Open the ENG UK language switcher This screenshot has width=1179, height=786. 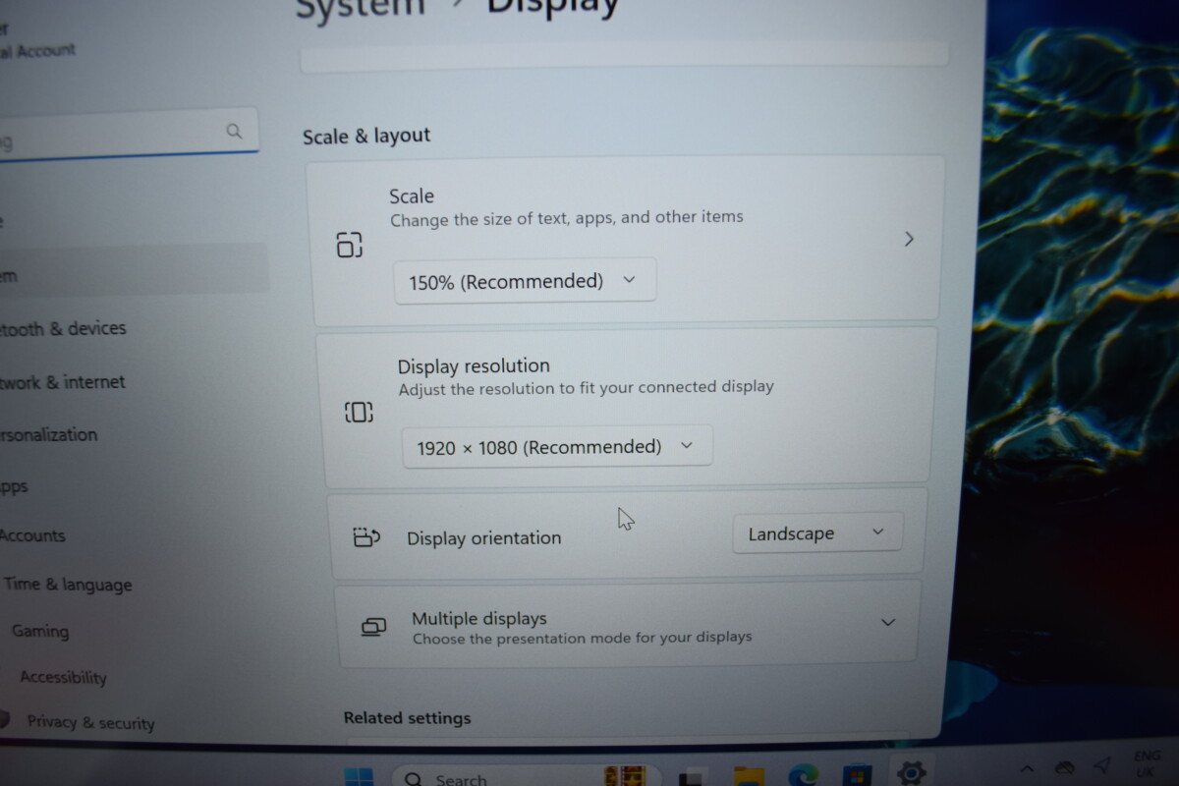[x=1147, y=763]
